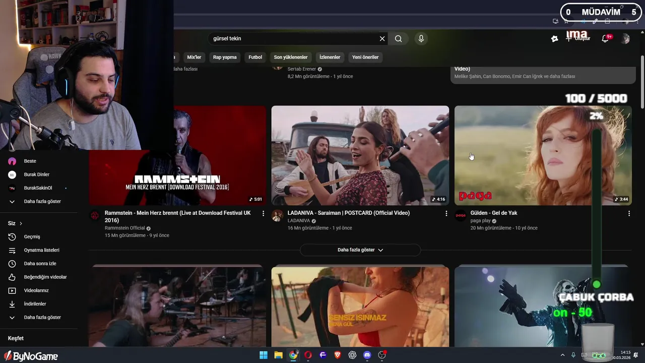Select the Son yüklenenler filter chip

pyautogui.click(x=291, y=57)
